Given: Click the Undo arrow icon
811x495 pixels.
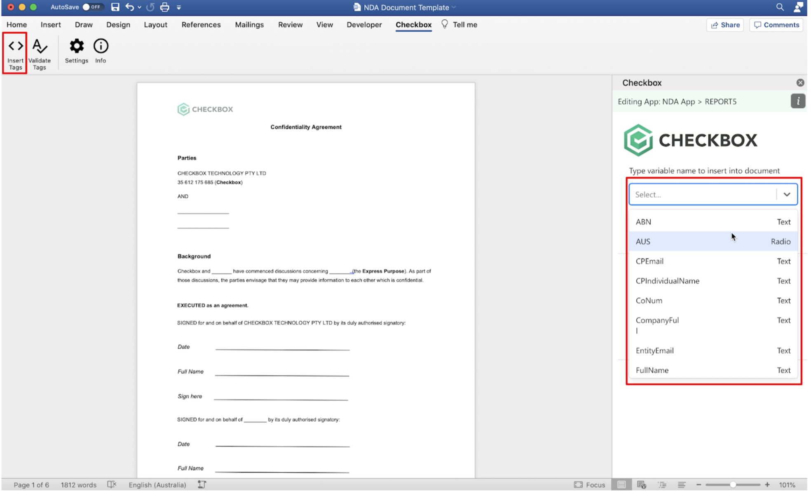Looking at the screenshot, I should [129, 7].
